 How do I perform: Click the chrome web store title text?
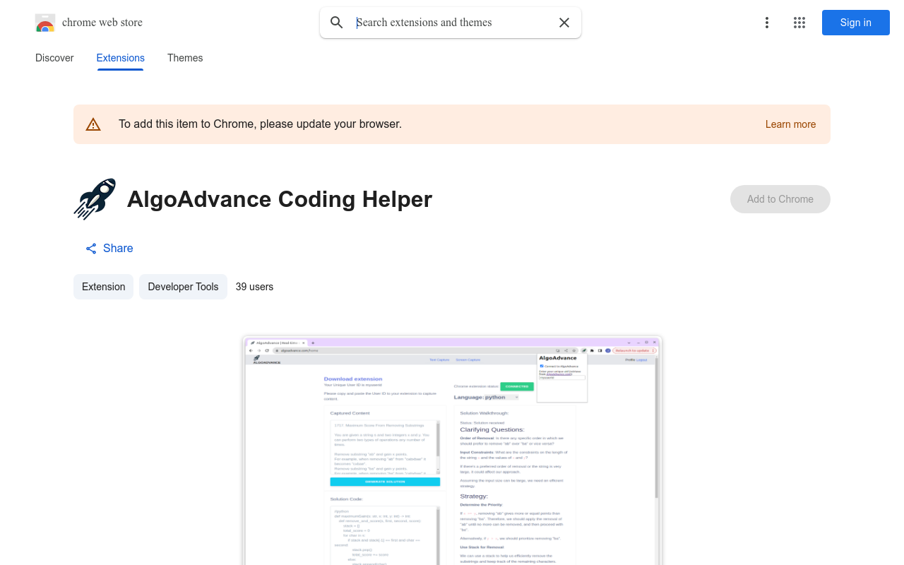[x=102, y=23]
